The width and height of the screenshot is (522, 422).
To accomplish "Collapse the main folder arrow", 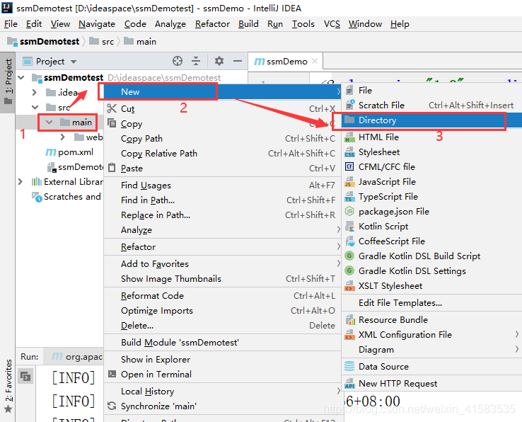I will point(49,122).
